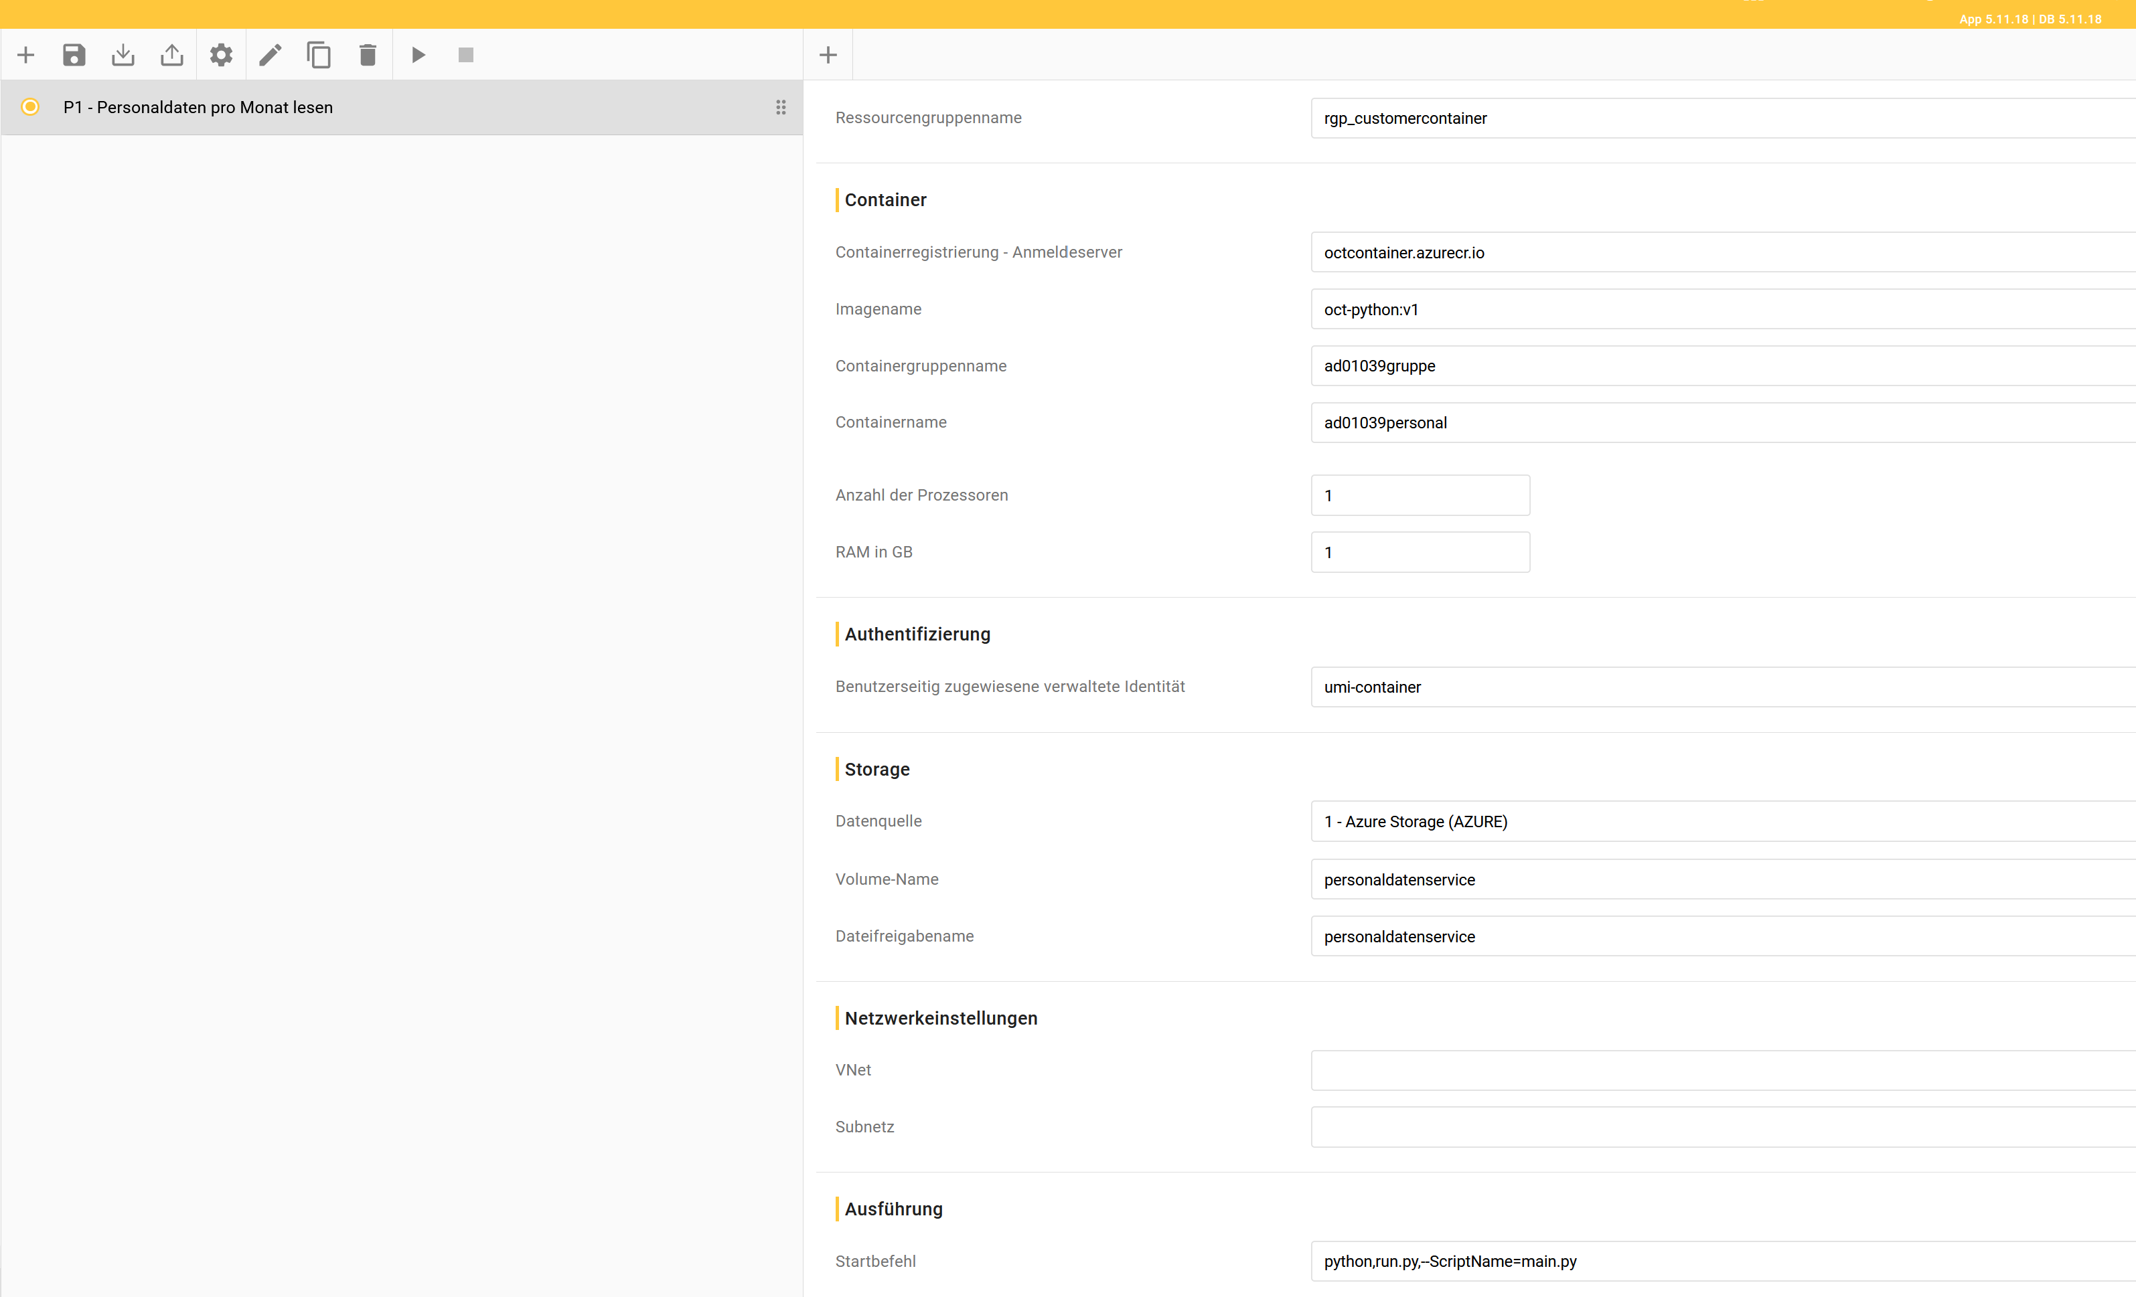Open the settings gear icon

(x=221, y=56)
